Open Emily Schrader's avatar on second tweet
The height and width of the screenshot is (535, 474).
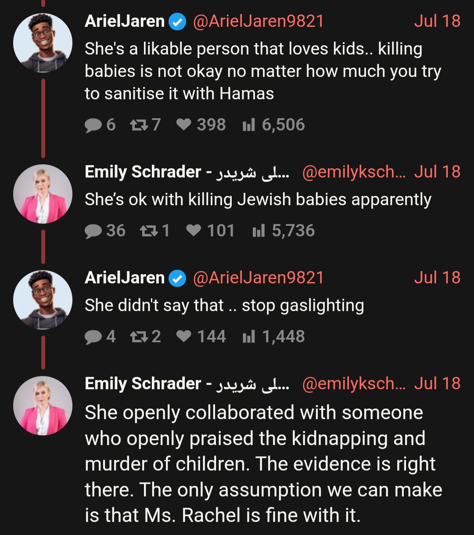pos(43,194)
